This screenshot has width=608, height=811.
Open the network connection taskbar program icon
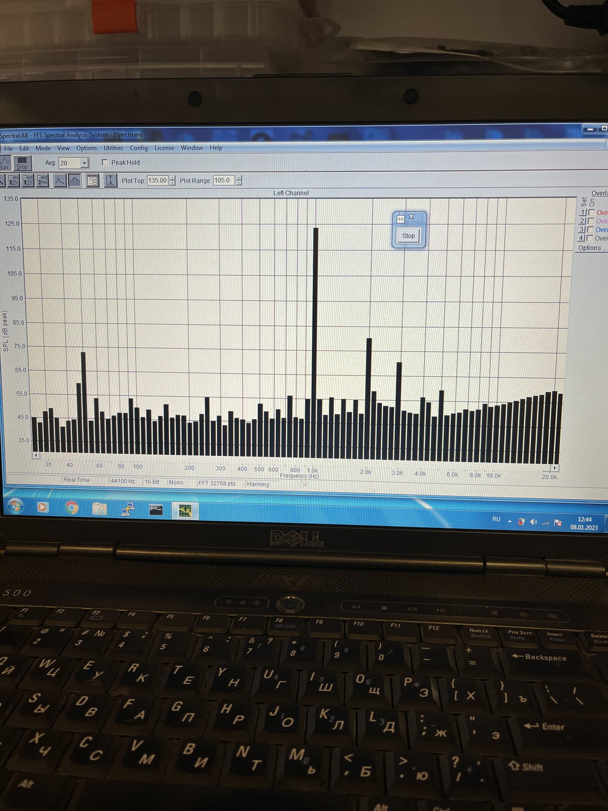pyautogui.click(x=128, y=509)
